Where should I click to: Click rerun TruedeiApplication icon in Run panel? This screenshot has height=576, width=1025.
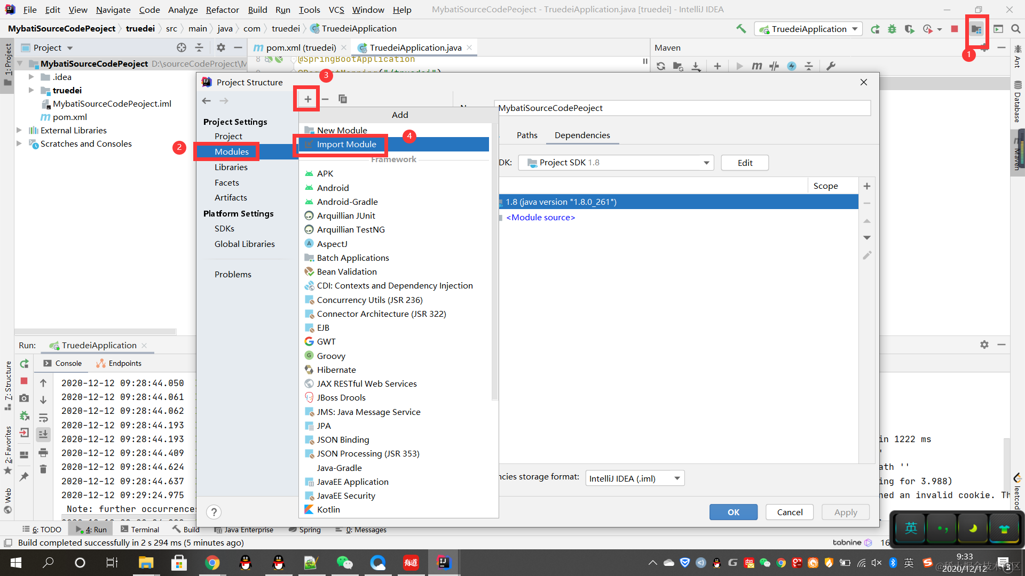pyautogui.click(x=25, y=364)
